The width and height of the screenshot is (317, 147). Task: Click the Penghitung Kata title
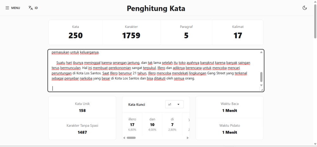click(156, 9)
